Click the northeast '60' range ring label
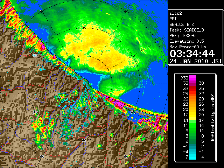This screenshot has width=224, height=168. [126, 12]
